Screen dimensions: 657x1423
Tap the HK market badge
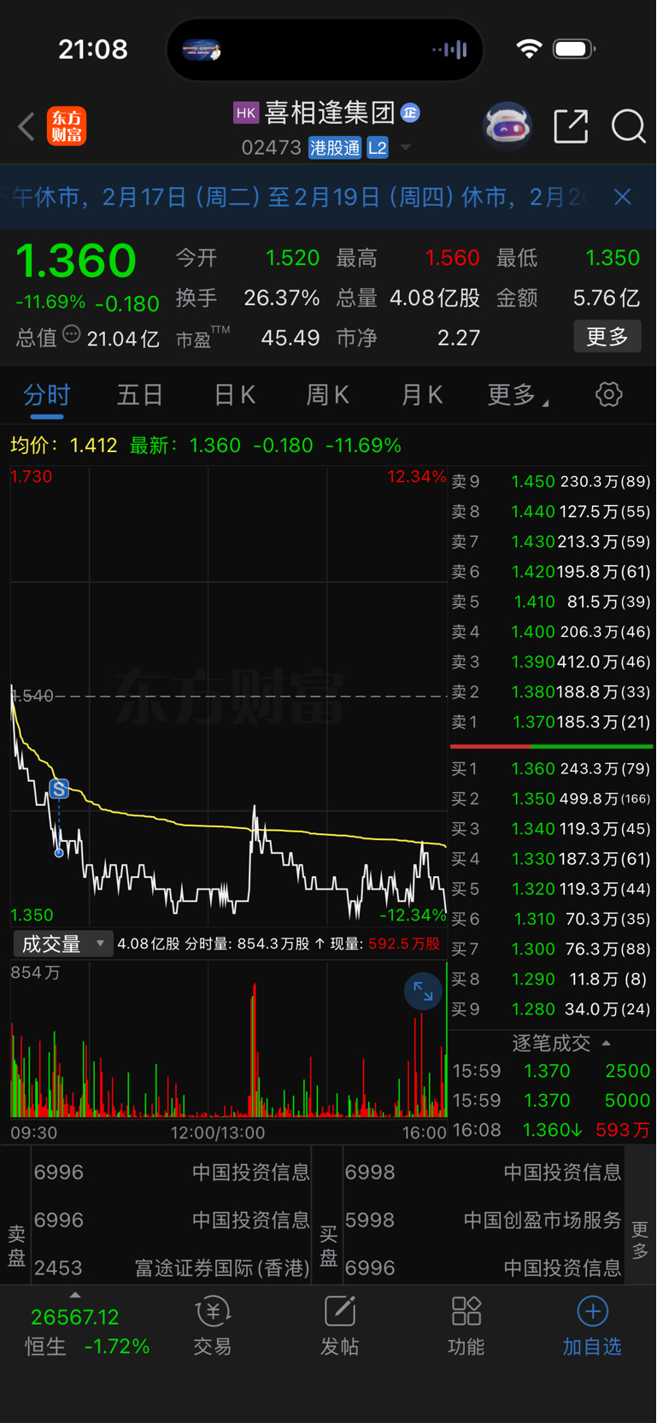click(x=246, y=113)
